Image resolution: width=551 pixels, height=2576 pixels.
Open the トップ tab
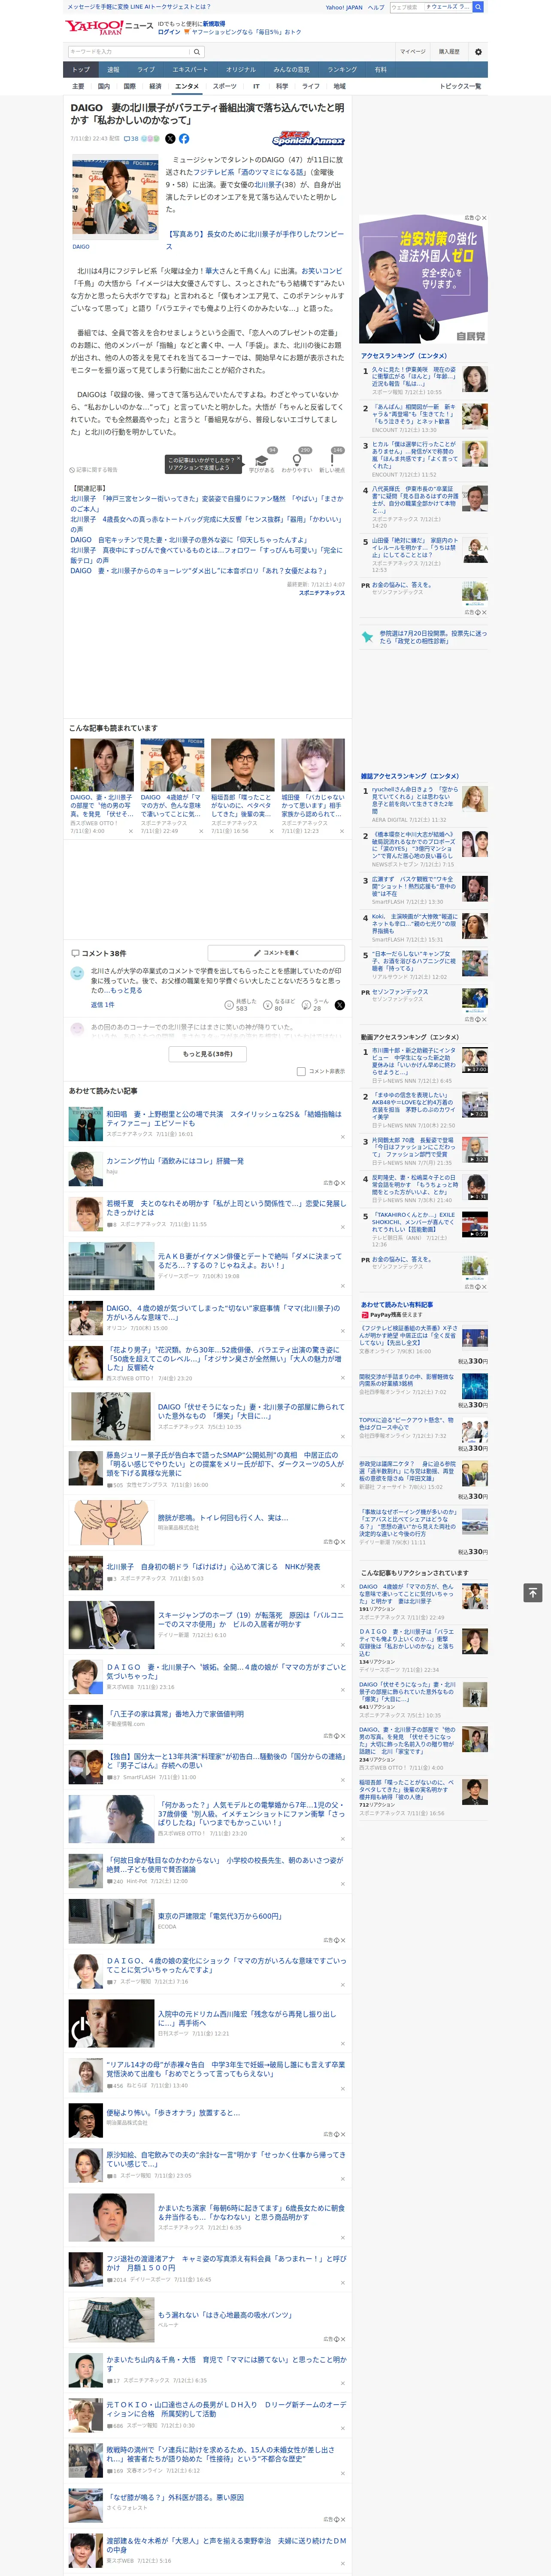coord(81,69)
